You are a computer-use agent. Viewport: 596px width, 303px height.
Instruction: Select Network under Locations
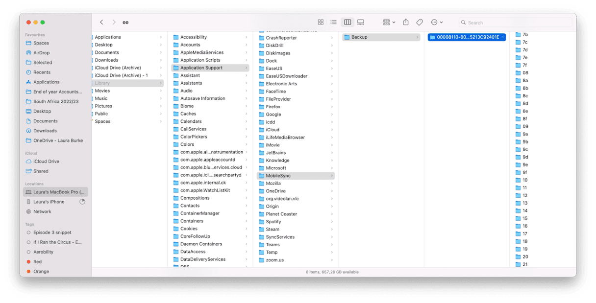[x=38, y=211]
